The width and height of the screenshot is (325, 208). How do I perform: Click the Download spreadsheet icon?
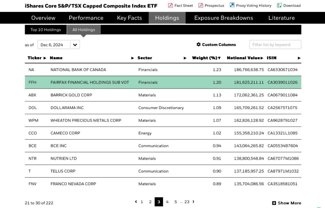(x=279, y=6)
